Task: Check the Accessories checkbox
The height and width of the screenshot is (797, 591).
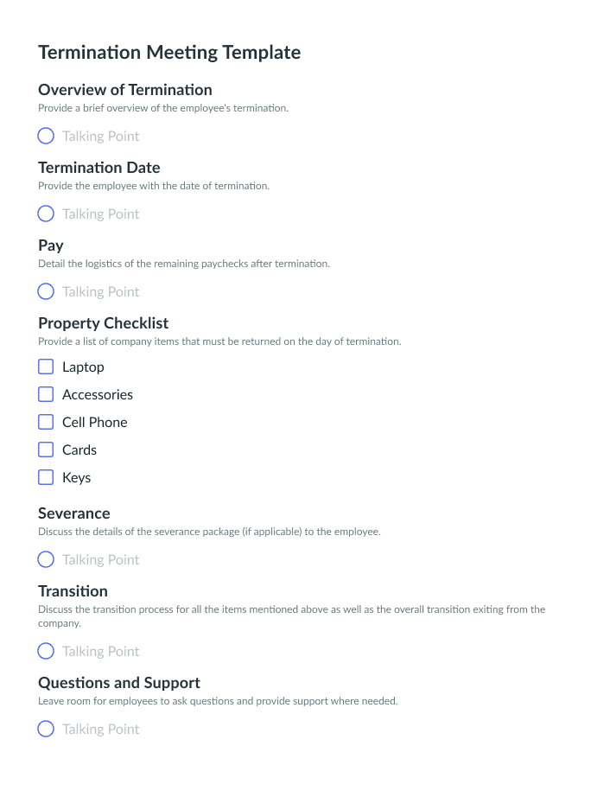Action: [x=46, y=394]
